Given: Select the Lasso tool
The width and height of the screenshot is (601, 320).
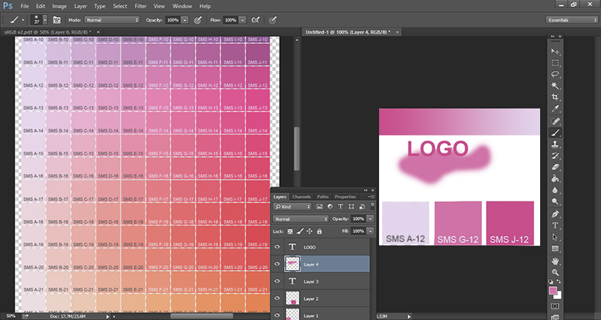Looking at the screenshot, I should [x=555, y=75].
